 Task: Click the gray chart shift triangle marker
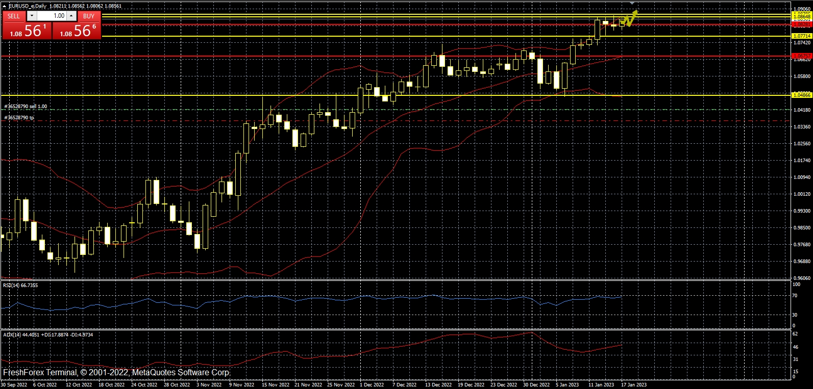pyautogui.click(x=633, y=3)
